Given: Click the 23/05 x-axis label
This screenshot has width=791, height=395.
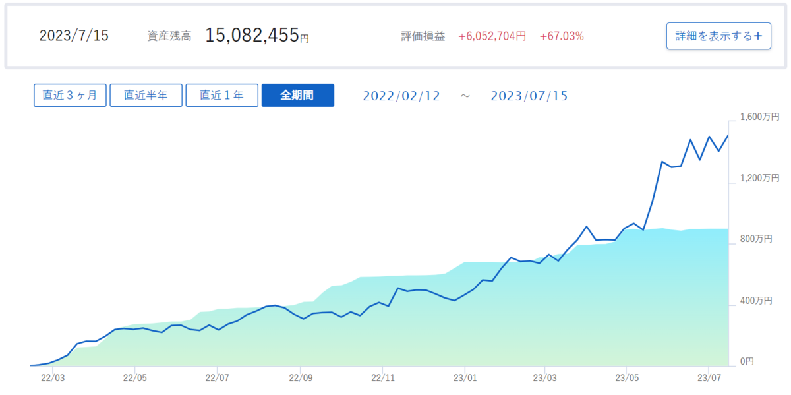Looking at the screenshot, I should (x=627, y=378).
